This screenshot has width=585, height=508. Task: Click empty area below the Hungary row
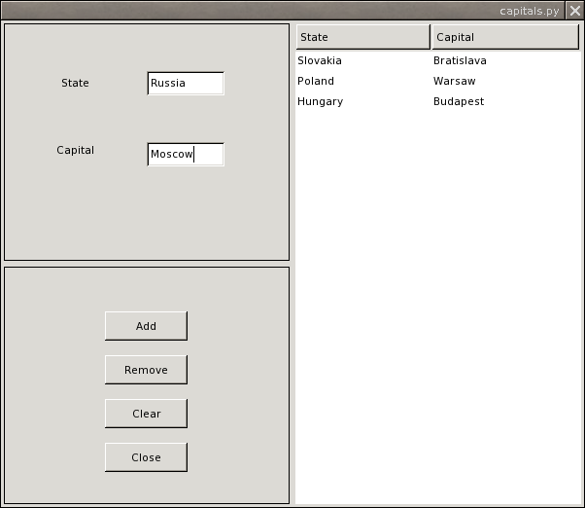click(437, 292)
